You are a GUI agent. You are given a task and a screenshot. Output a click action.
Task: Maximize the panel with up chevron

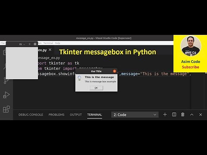(191, 115)
